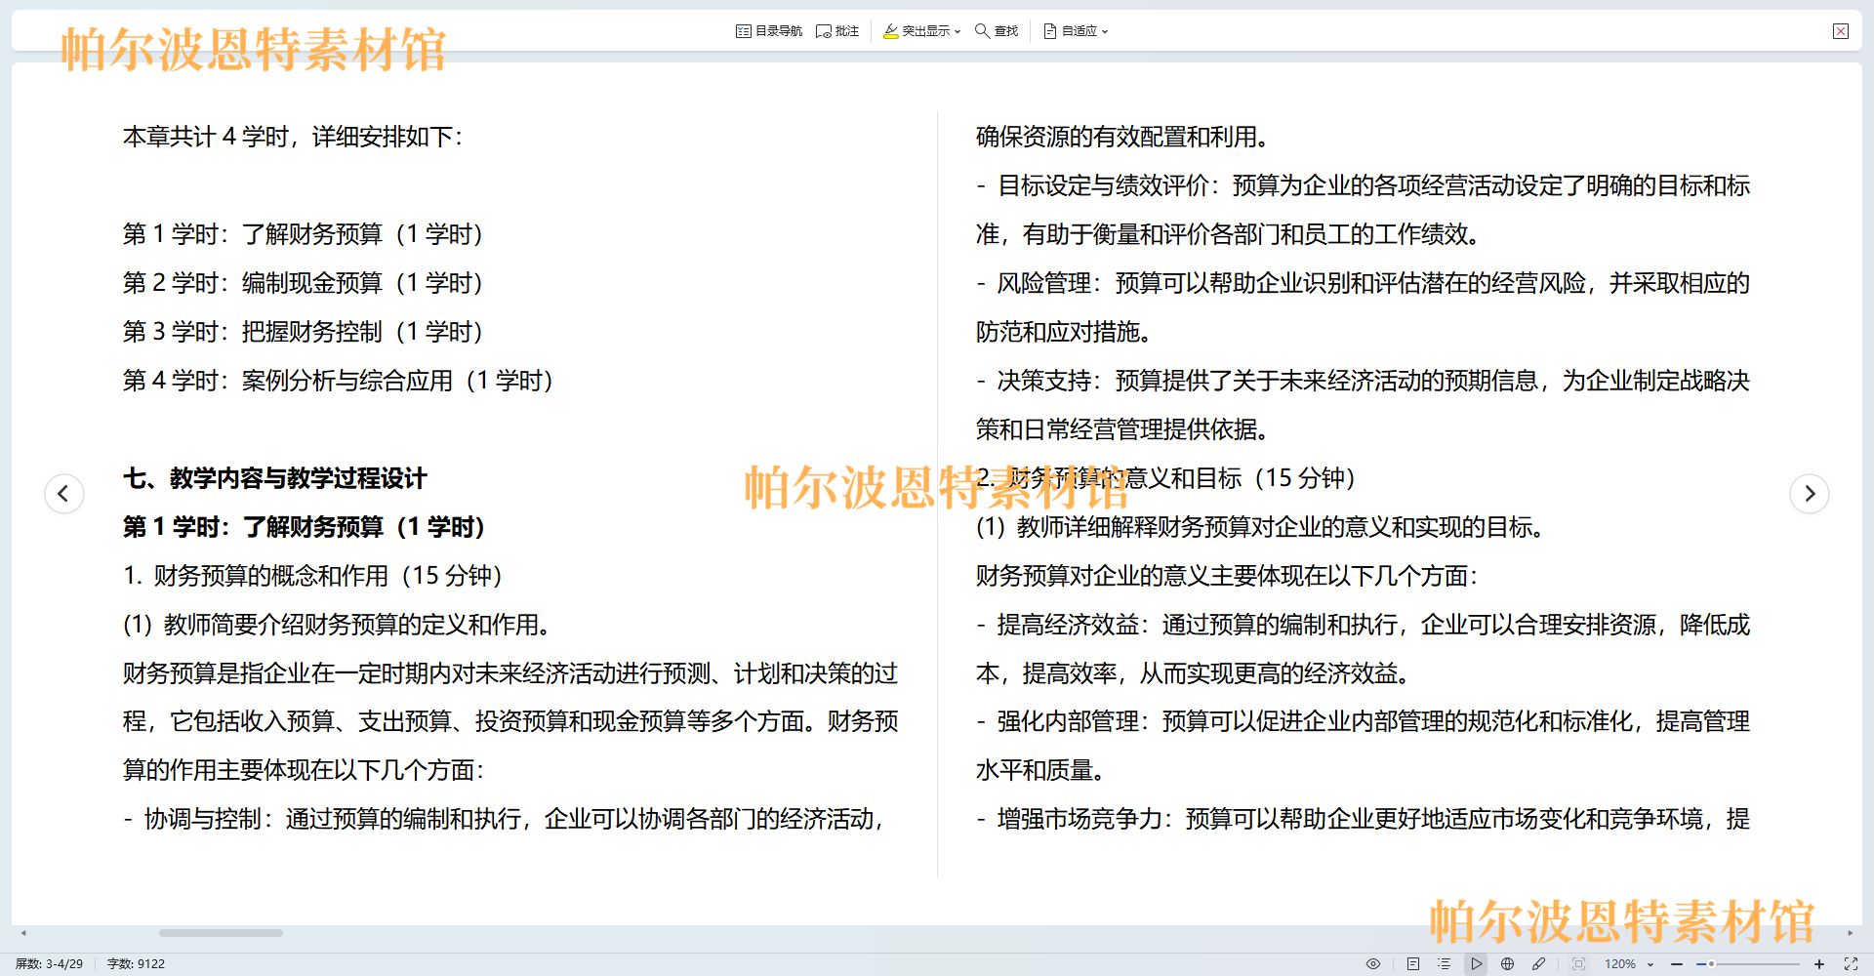Click the 批注 comment button
The height and width of the screenshot is (976, 1874).
(x=837, y=31)
